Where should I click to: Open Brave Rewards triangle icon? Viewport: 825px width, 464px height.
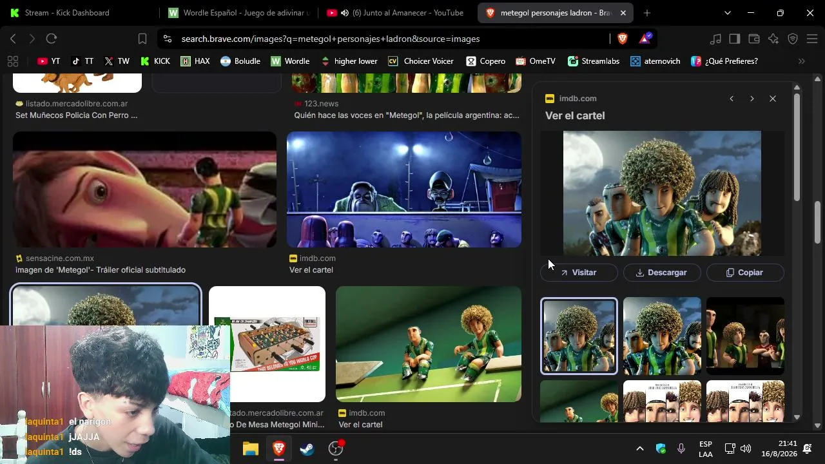[645, 39]
